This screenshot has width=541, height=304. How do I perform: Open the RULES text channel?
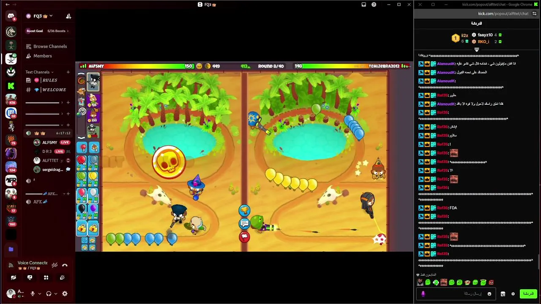48,80
